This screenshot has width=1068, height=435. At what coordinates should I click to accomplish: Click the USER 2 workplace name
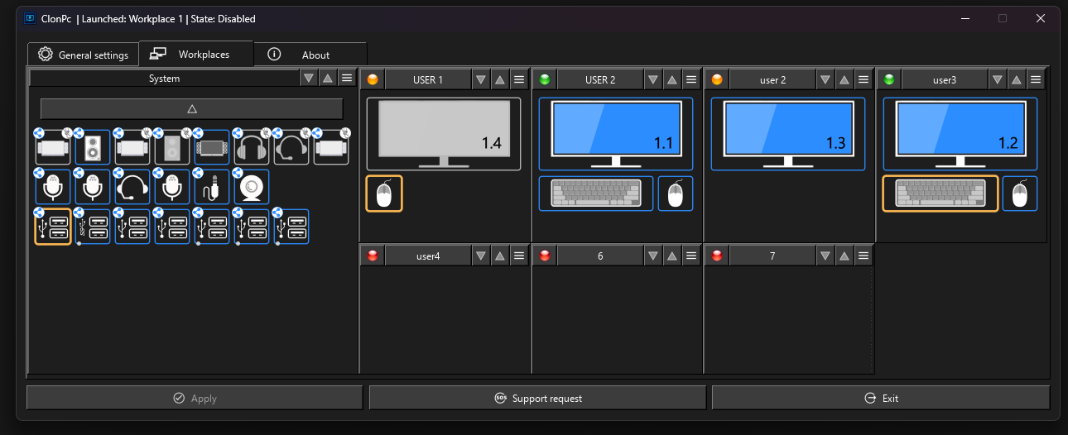point(600,79)
